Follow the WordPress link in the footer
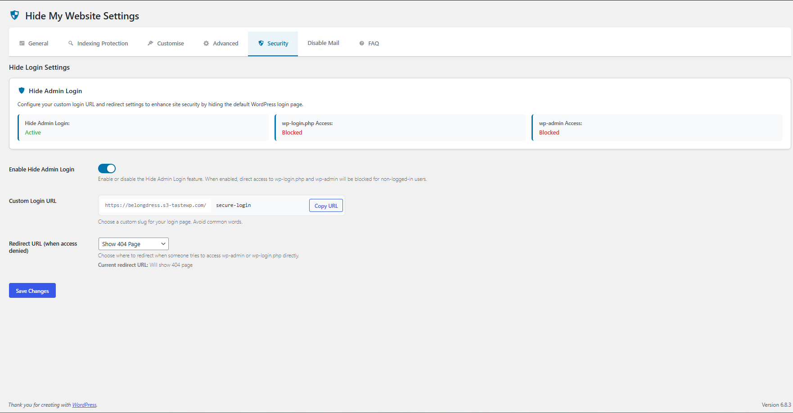Screen dimensions: 793x413 [84, 405]
